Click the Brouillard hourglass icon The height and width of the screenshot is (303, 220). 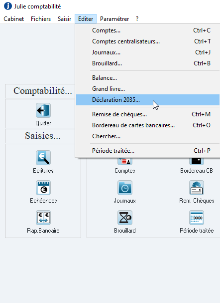(x=125, y=218)
